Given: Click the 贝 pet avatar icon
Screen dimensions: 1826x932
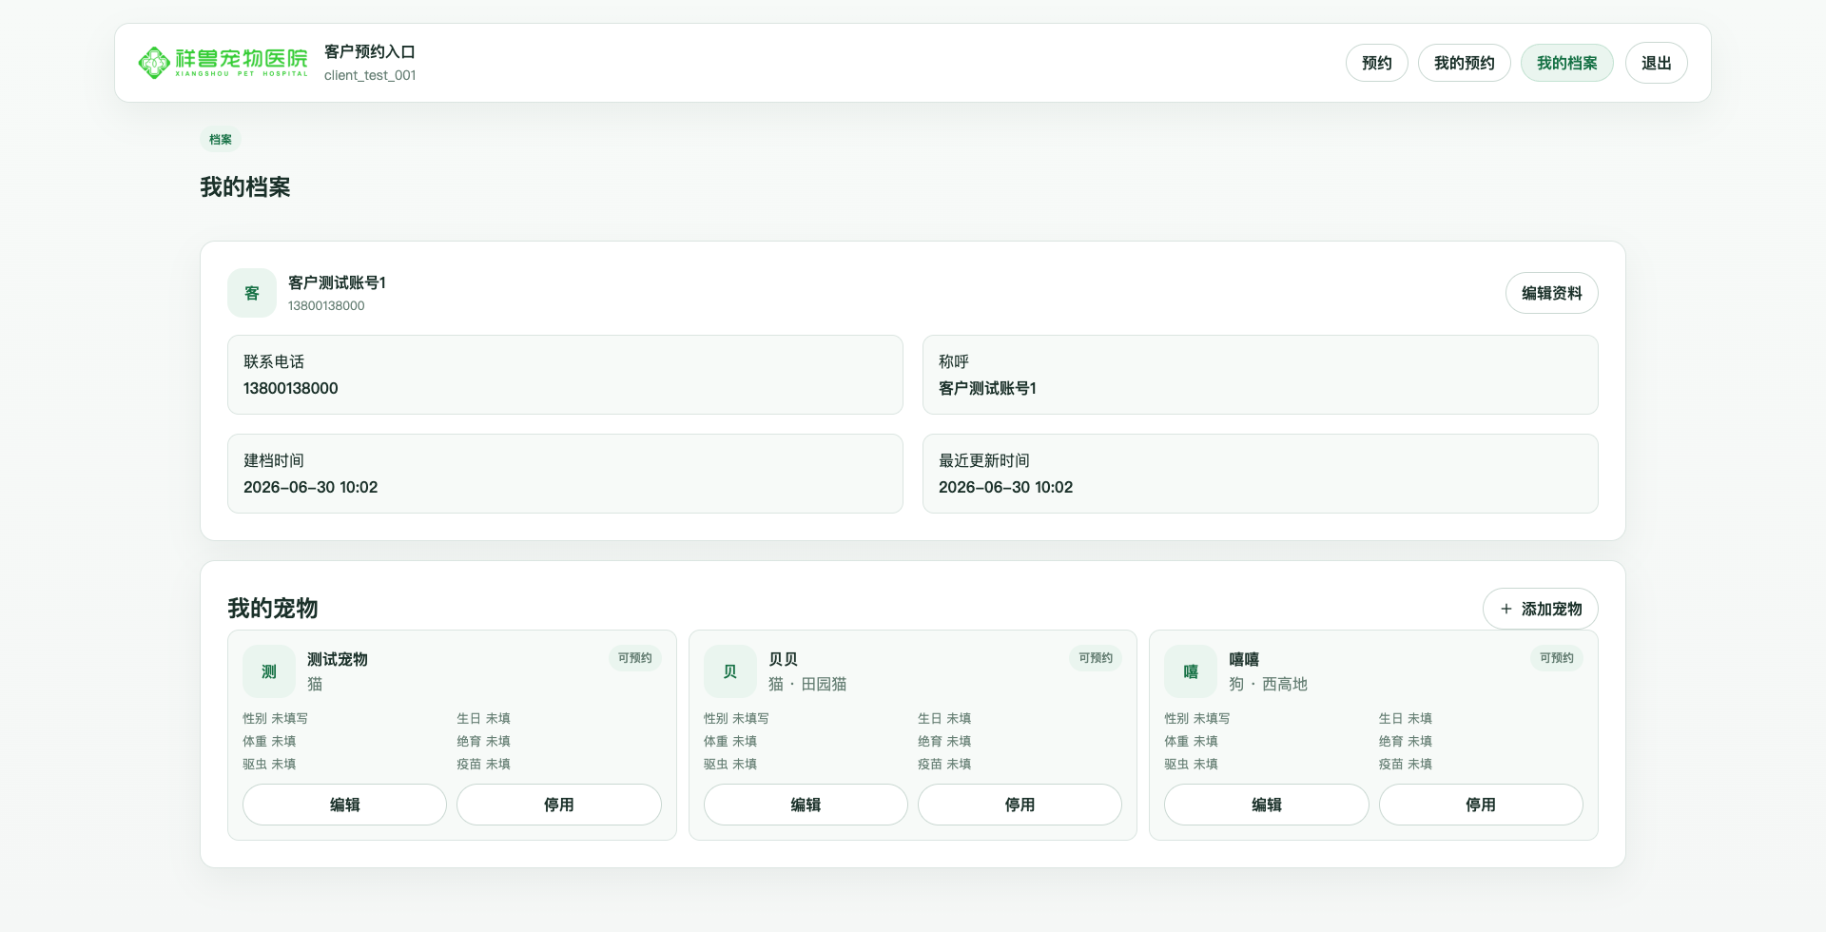Looking at the screenshot, I should pos(730,671).
